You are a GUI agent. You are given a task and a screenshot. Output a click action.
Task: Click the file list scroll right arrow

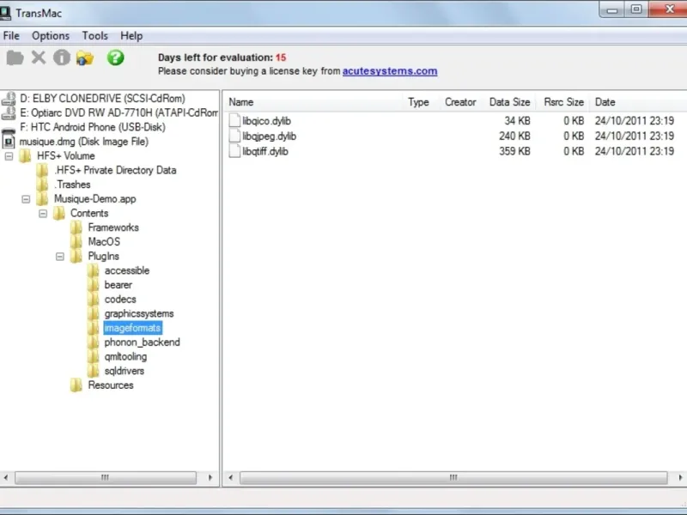tap(680, 477)
